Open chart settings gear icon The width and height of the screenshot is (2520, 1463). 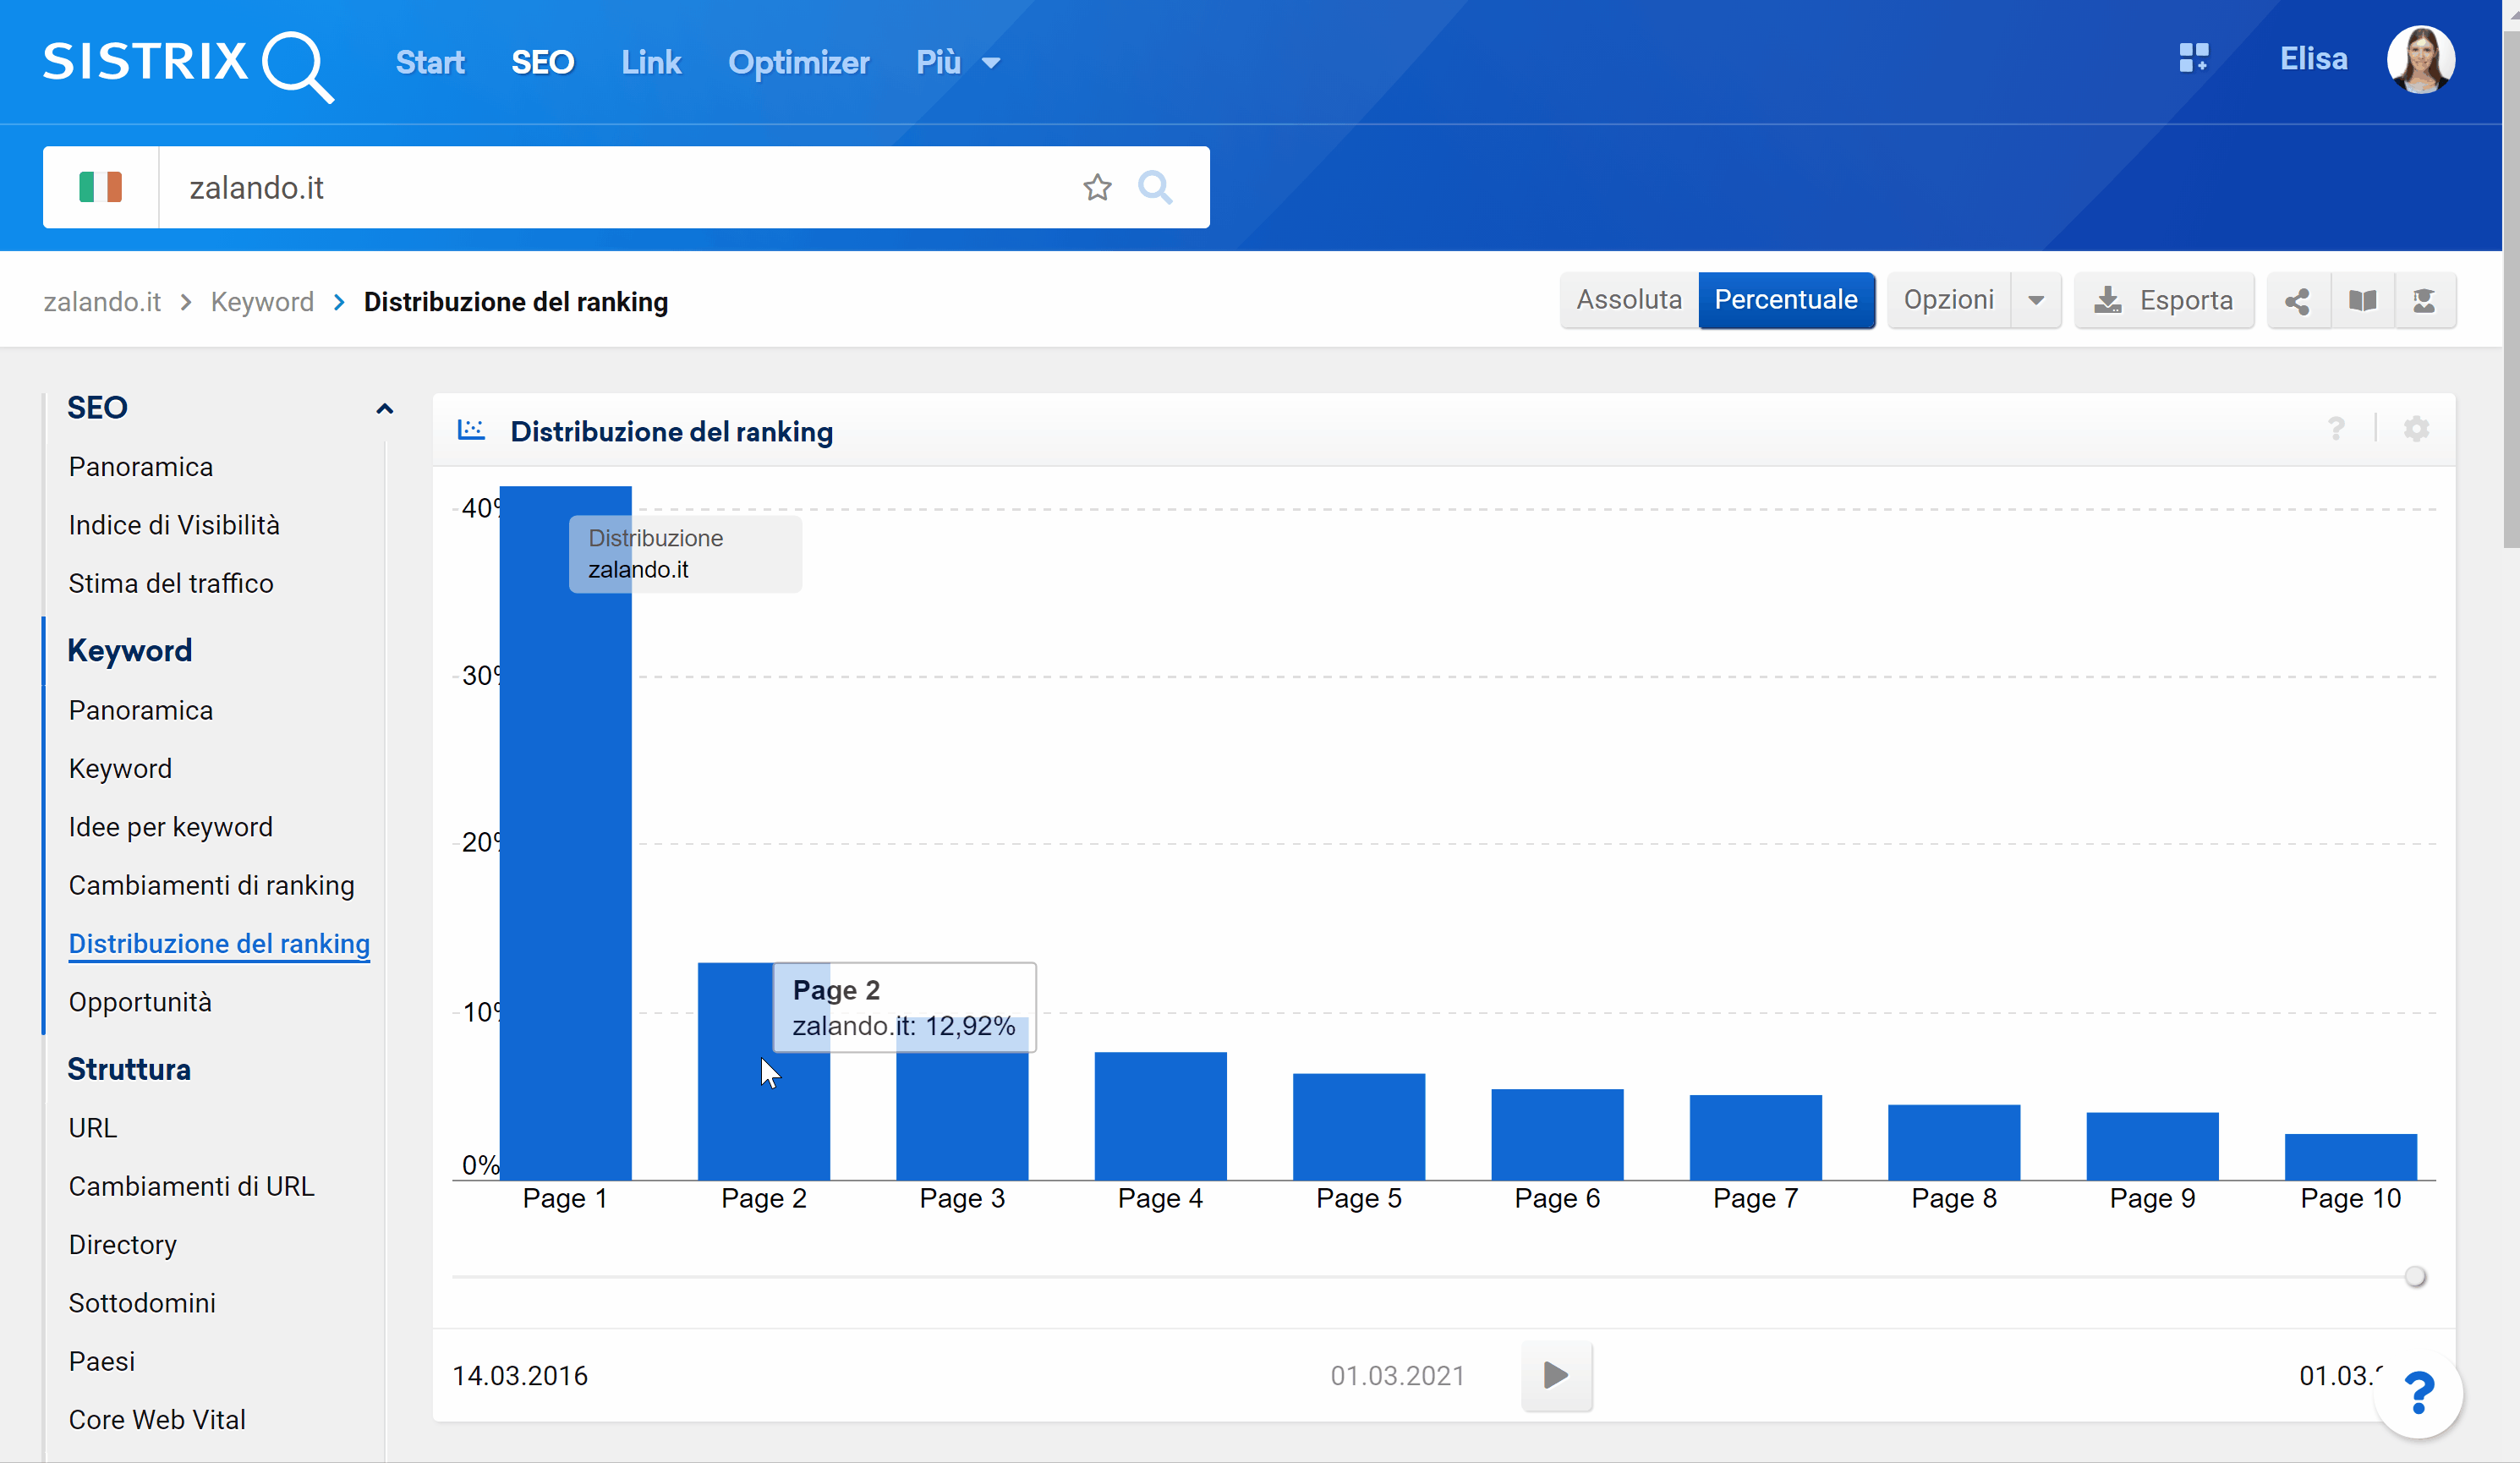pyautogui.click(x=2416, y=429)
